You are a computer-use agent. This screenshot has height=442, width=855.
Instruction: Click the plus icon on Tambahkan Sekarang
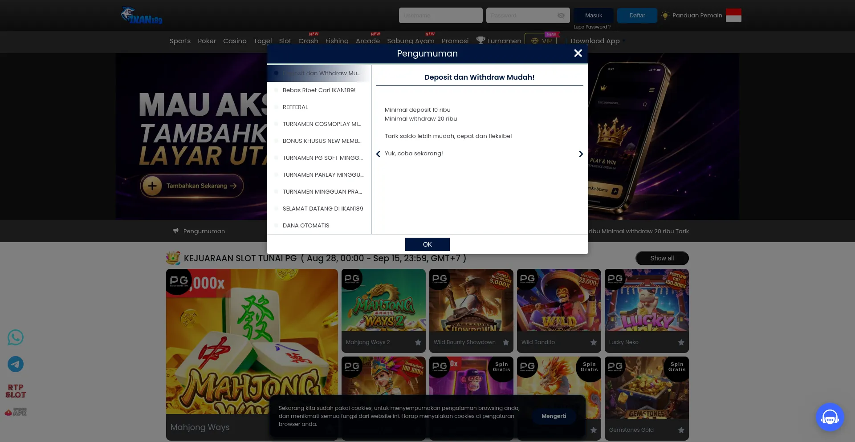point(152,186)
